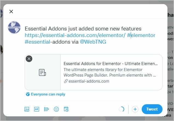Schedule the tweet with the calendar icon

coord(66,109)
